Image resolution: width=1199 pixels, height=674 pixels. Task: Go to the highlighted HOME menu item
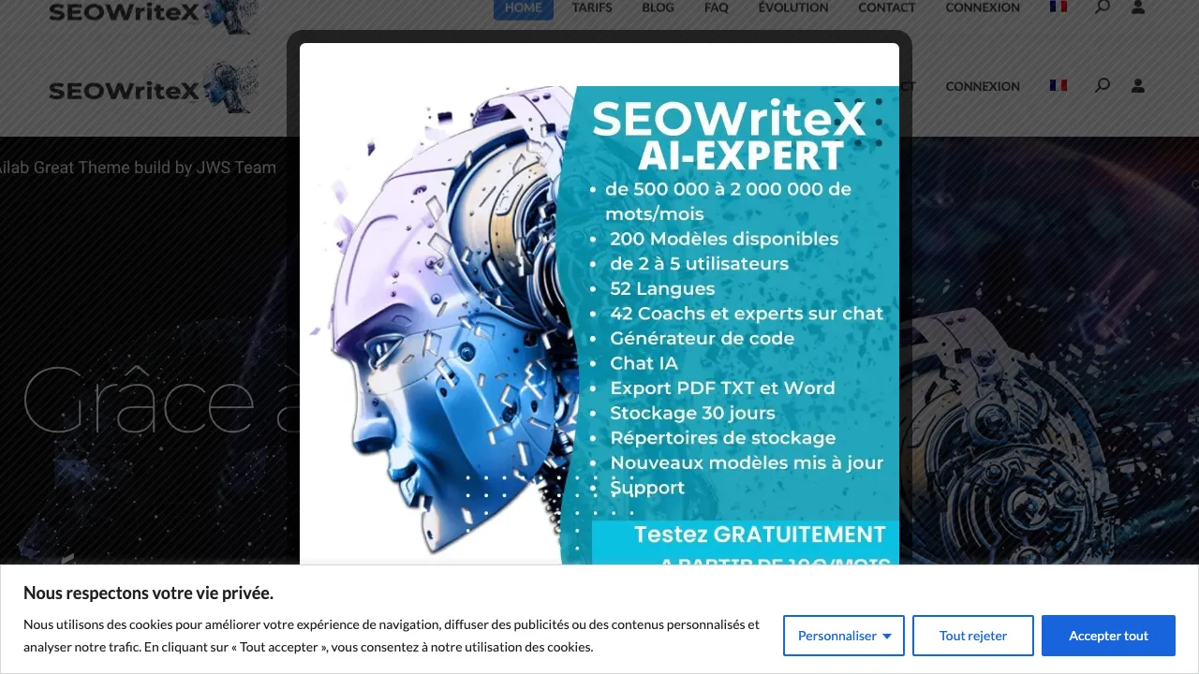(x=524, y=7)
